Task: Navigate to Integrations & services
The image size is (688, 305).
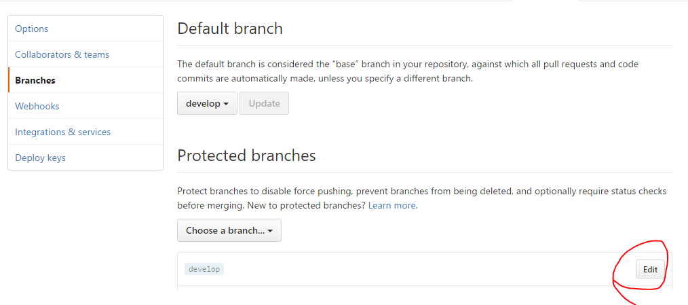Action: tap(62, 132)
